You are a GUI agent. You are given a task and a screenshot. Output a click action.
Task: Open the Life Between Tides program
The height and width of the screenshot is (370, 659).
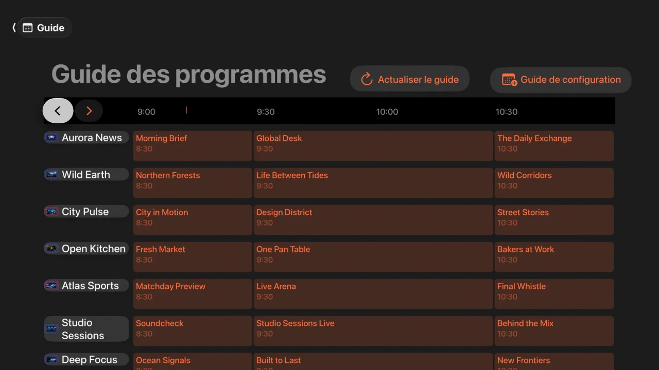tap(373, 183)
